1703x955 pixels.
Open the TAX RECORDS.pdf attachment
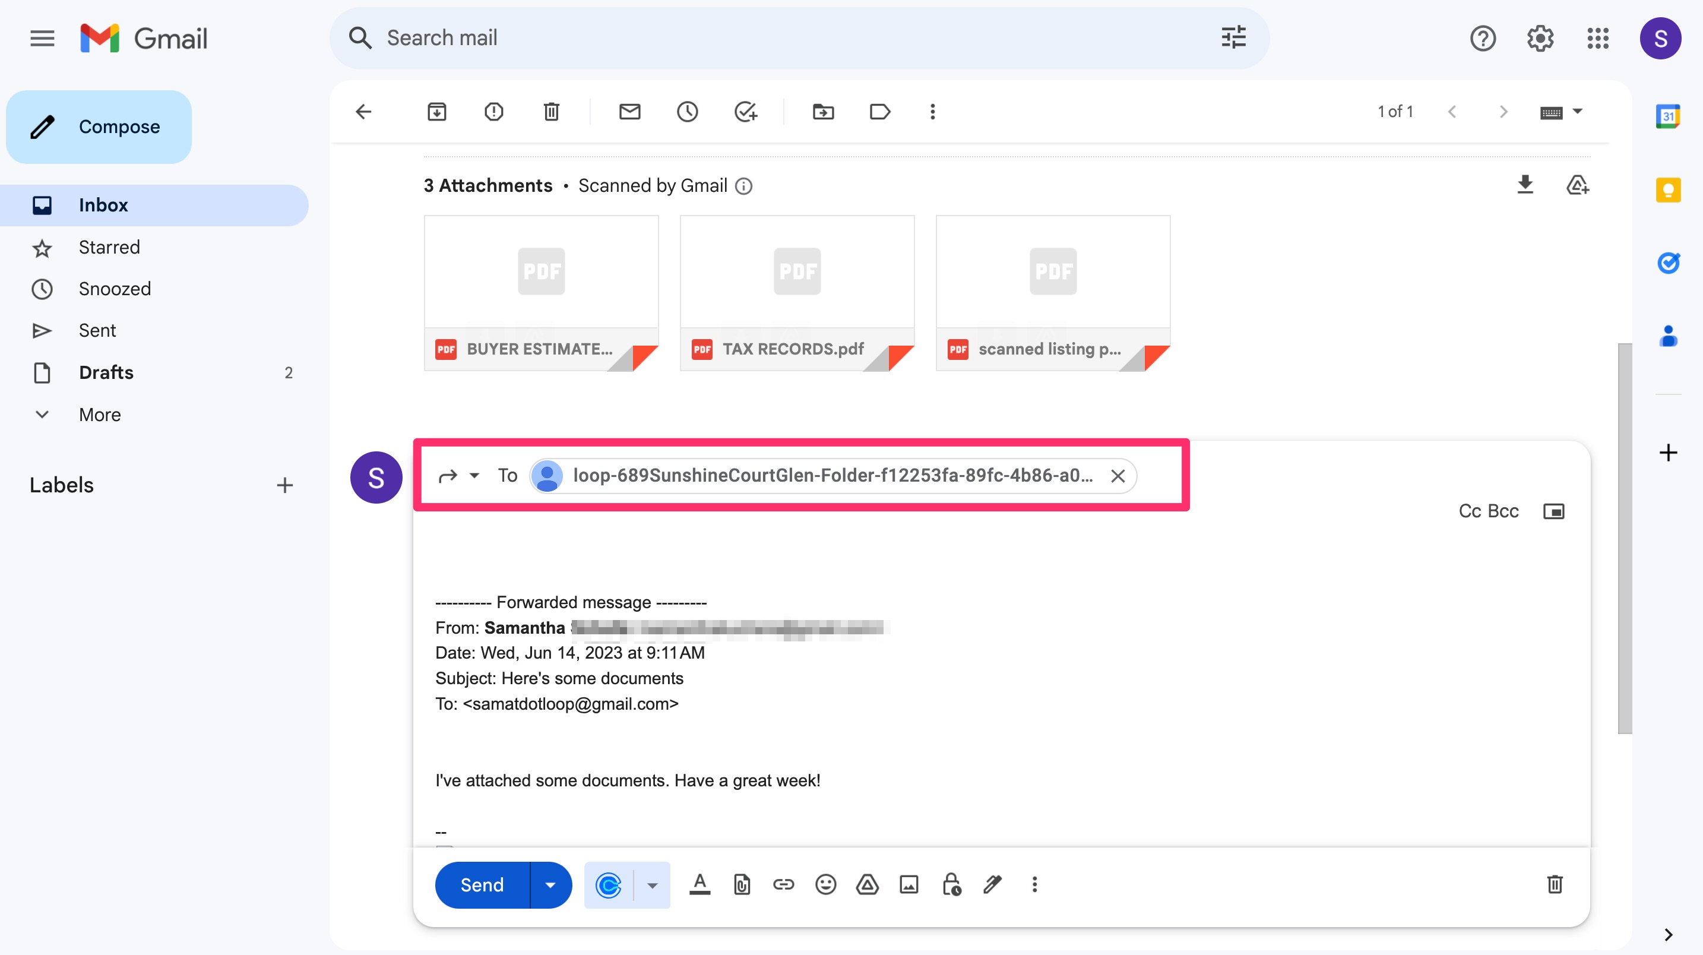point(797,292)
